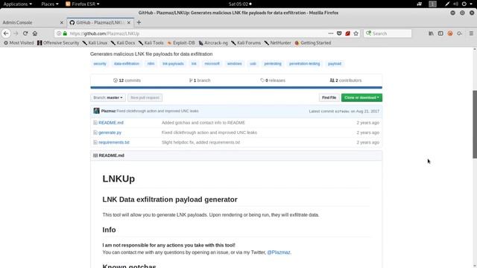Select the GitHub Plazmaz/LNKUp tab
The width and height of the screenshot is (477, 268).
[100, 22]
